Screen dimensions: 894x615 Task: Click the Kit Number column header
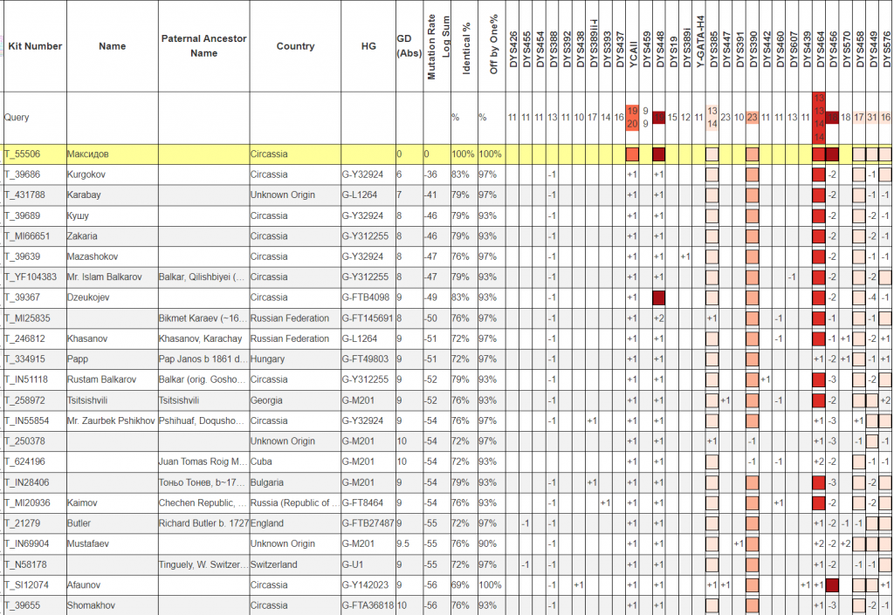[x=35, y=46]
